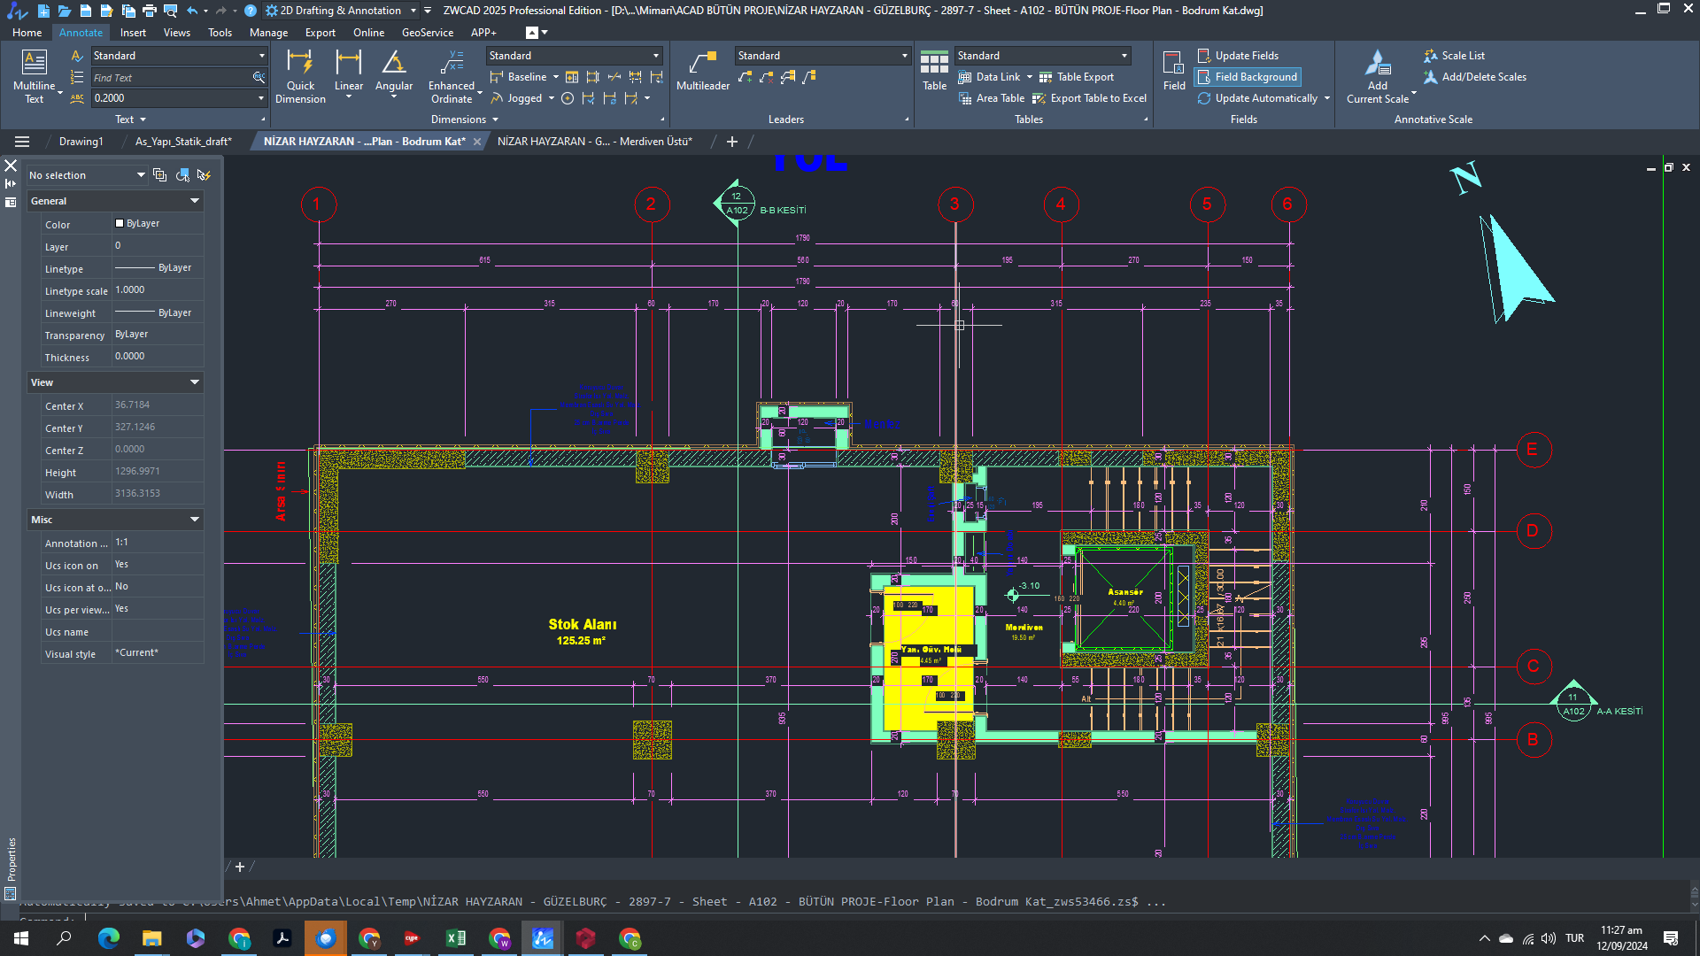Switch to the As_Yapı_Statik_draft drawing tab

click(x=183, y=142)
